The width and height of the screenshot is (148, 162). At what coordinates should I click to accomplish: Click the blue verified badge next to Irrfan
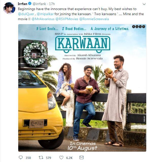point(30,4)
